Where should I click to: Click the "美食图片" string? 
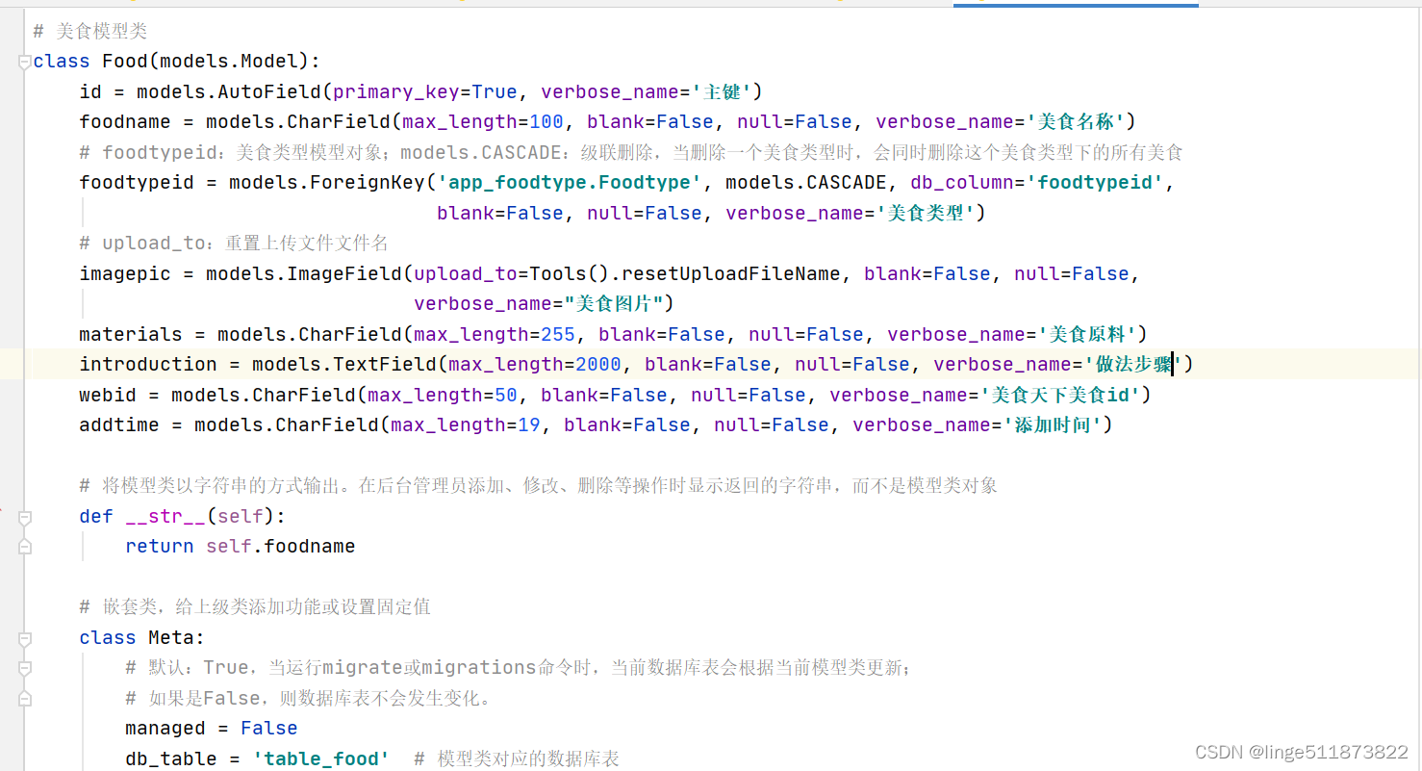613,304
